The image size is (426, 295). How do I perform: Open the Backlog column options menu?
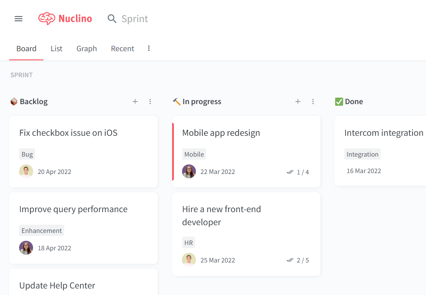pyautogui.click(x=150, y=101)
